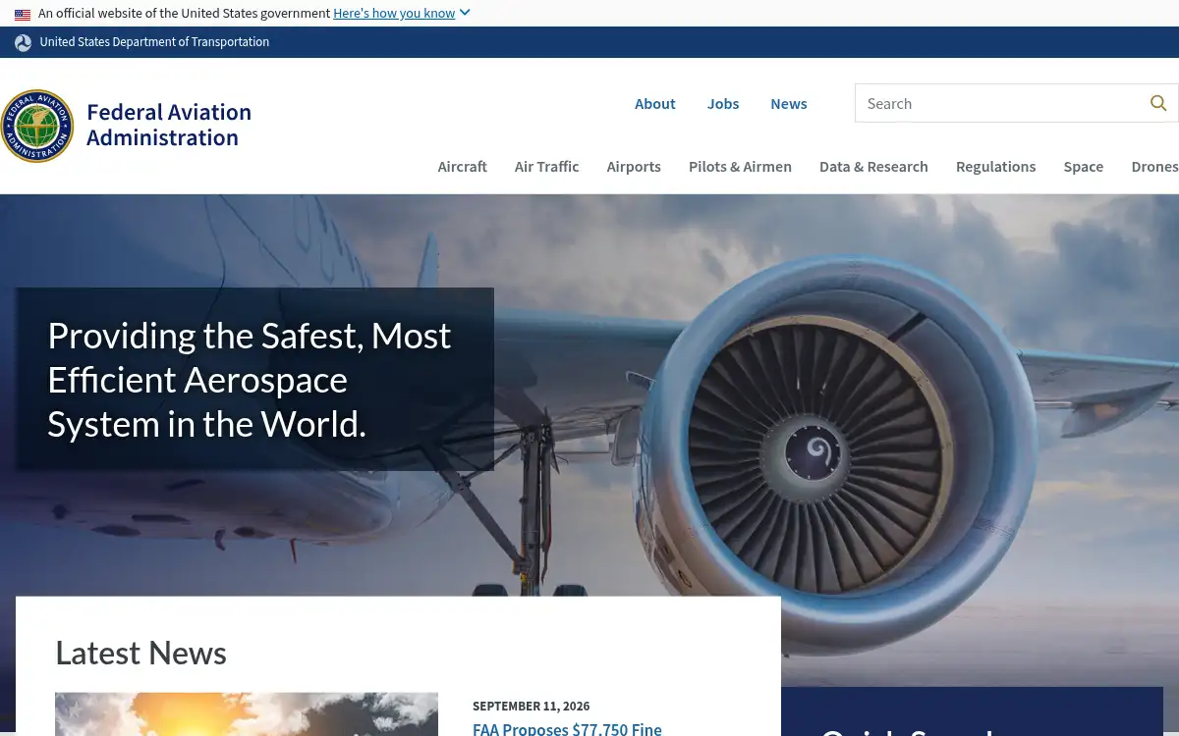Open the Pilots & Airmen navigation menu

740,167
